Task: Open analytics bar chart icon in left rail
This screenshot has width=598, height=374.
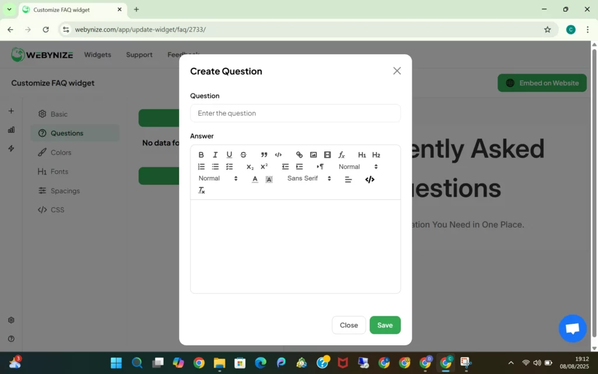Action: pyautogui.click(x=11, y=130)
